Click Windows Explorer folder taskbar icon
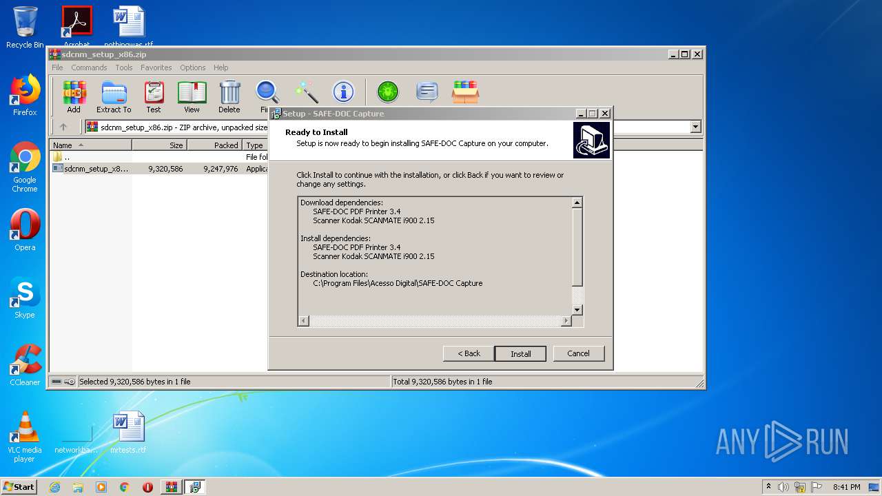The width and height of the screenshot is (882, 496). point(78,487)
